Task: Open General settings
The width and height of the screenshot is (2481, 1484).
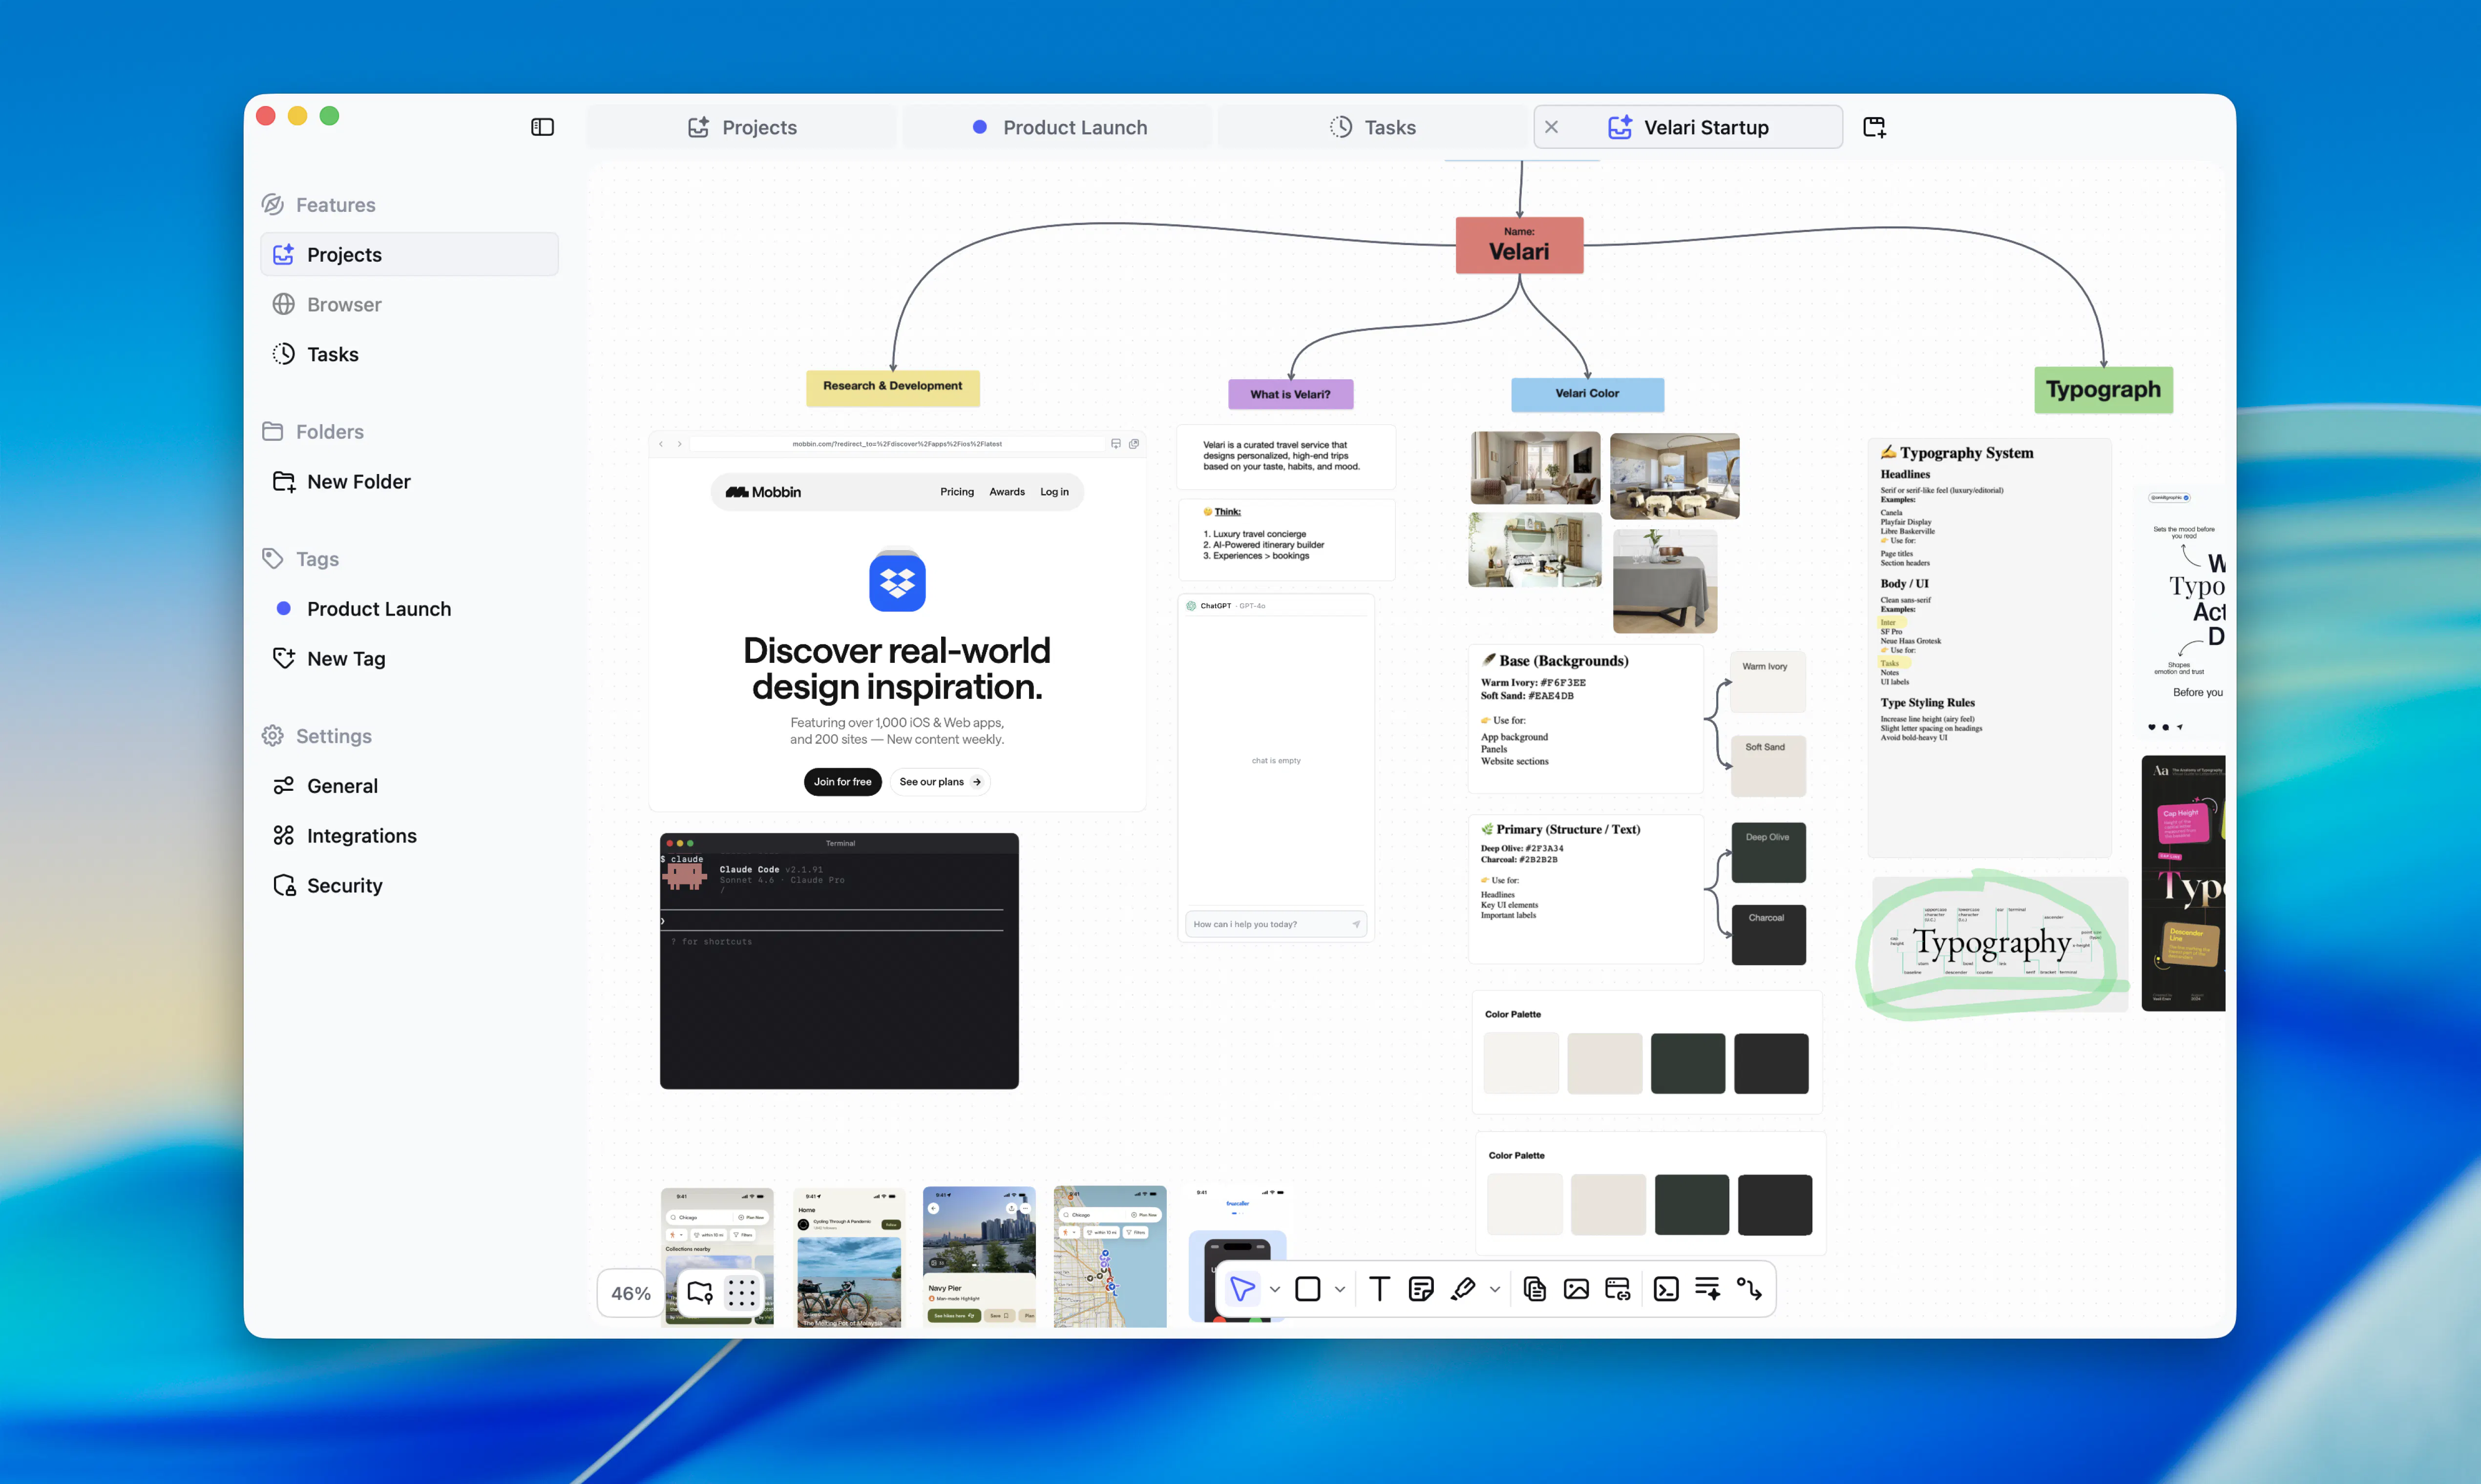Action: [x=409, y=785]
